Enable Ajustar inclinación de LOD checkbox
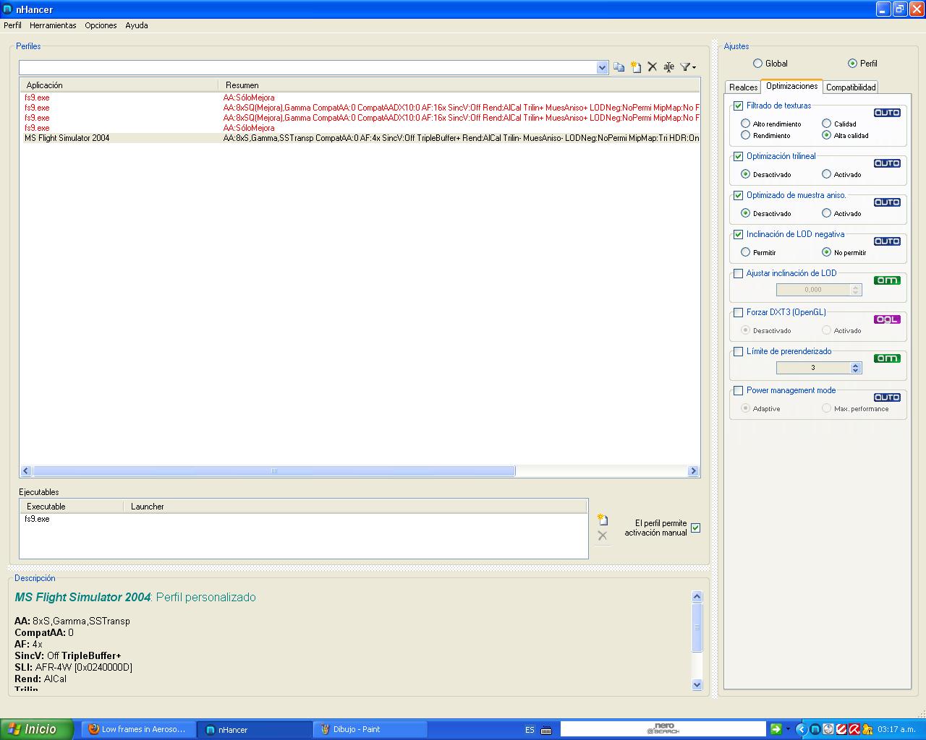The height and width of the screenshot is (740, 926). (x=739, y=273)
